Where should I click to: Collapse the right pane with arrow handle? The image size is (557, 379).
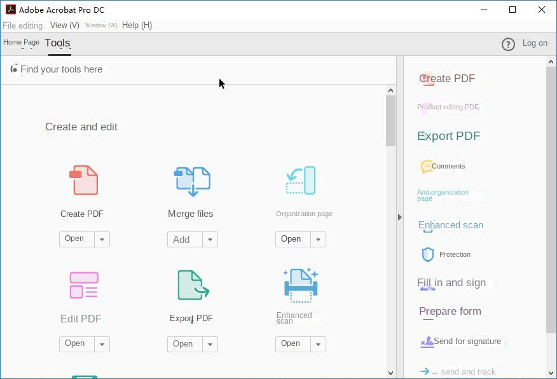399,217
